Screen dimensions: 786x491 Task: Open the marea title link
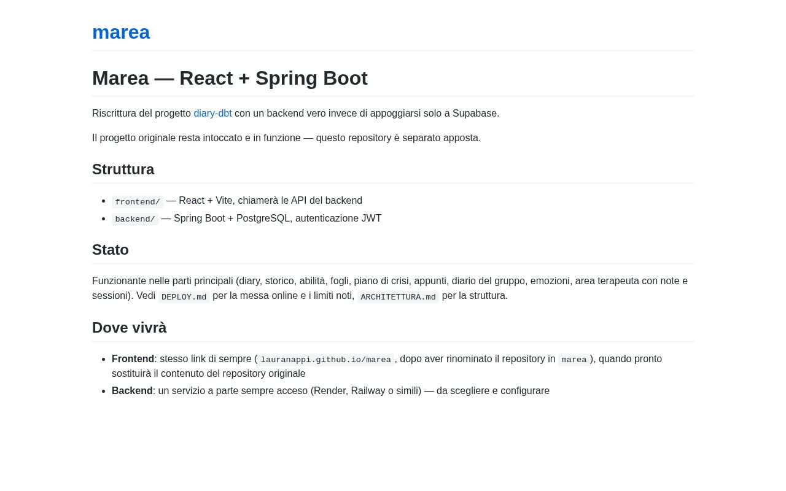pyautogui.click(x=121, y=32)
